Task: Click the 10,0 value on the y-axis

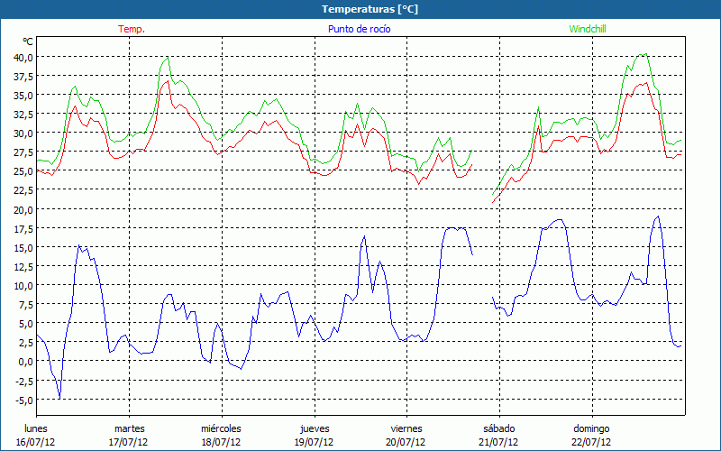Action: [x=22, y=285]
